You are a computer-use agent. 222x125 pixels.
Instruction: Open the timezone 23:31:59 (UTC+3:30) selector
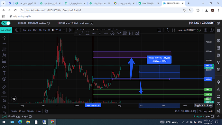tap(185, 111)
